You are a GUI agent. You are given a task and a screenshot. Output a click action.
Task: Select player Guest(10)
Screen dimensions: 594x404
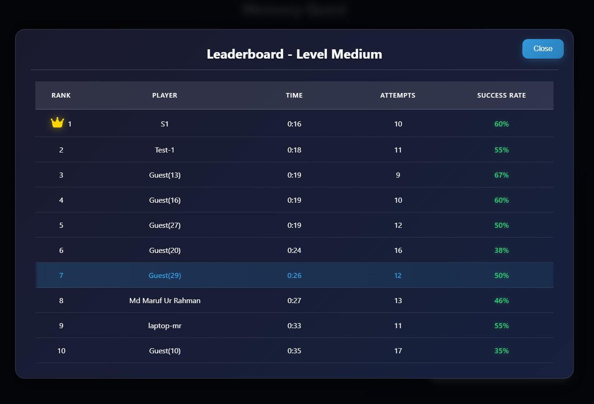pos(165,351)
